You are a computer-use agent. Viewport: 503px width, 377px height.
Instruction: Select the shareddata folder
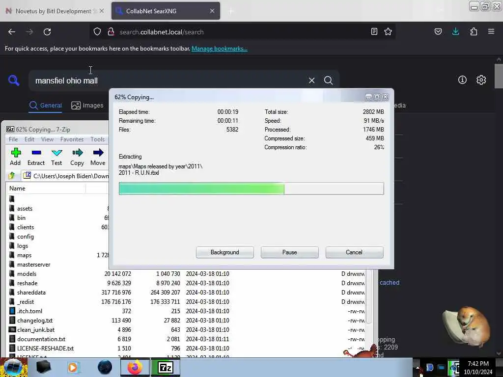tap(31, 292)
